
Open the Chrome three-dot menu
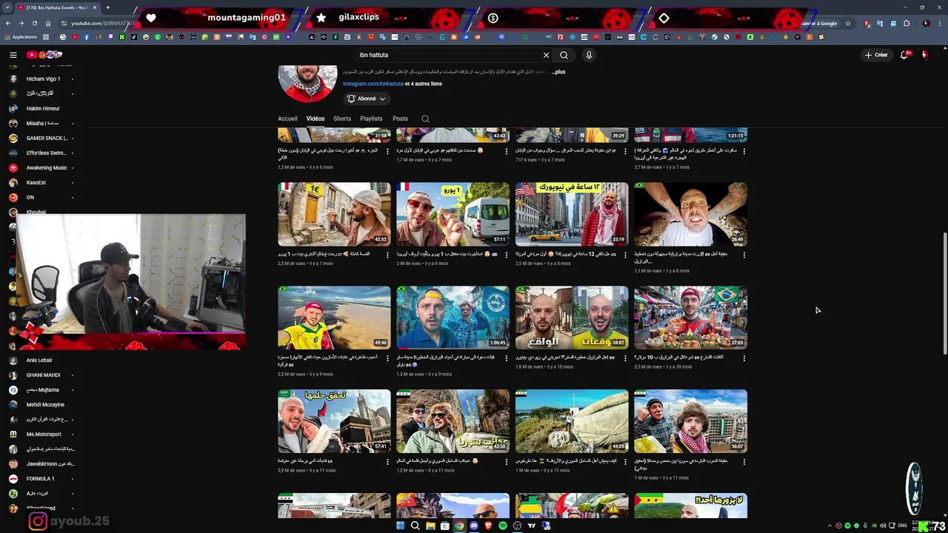tap(940, 24)
